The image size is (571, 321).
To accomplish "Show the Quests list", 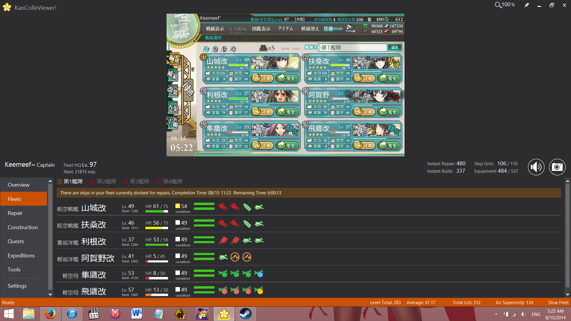I will [24, 241].
